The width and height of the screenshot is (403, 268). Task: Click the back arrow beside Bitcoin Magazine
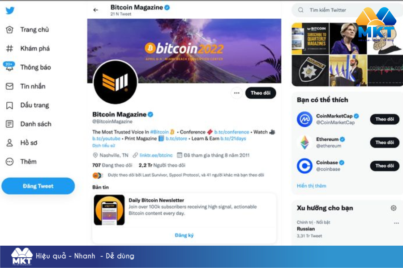coord(96,10)
